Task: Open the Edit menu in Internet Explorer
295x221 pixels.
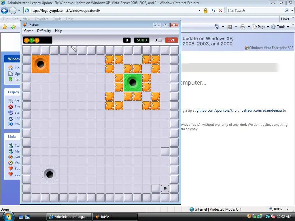Action: pyautogui.click(x=16, y=19)
